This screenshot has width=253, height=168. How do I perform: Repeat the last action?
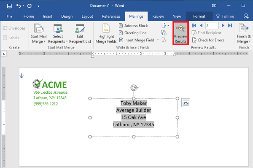(30, 6)
